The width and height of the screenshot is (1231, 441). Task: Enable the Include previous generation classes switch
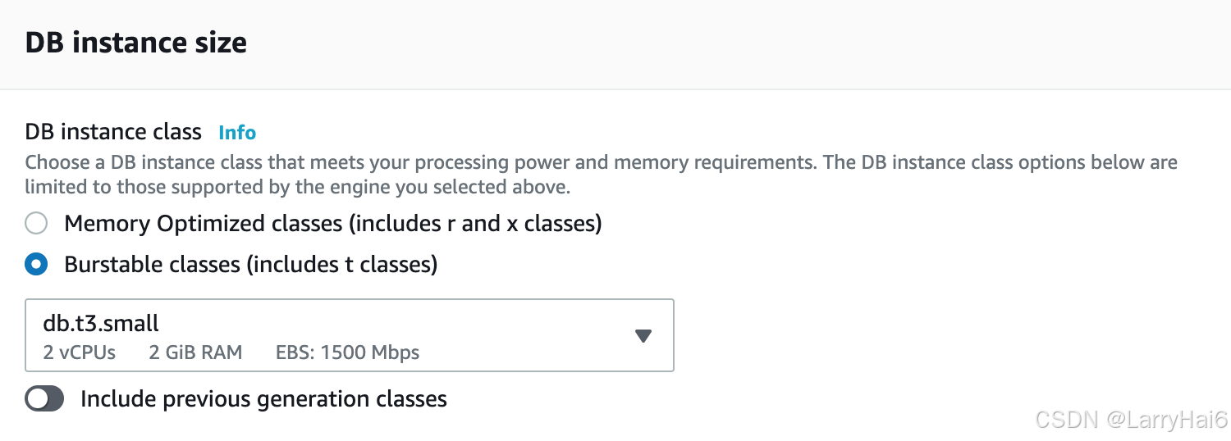(44, 399)
